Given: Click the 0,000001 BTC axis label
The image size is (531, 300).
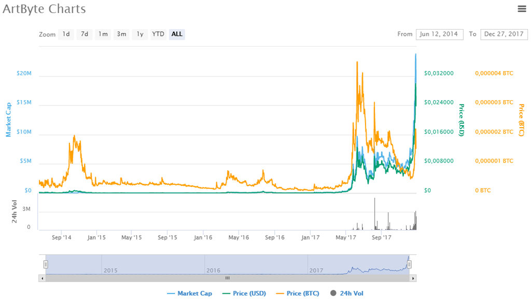Looking at the screenshot, I should pos(494,161).
